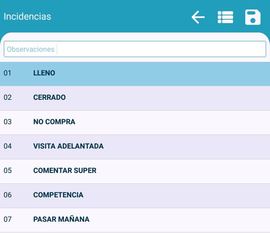Select the COMPETENCIA incidence
The image size is (270, 233).
point(58,195)
